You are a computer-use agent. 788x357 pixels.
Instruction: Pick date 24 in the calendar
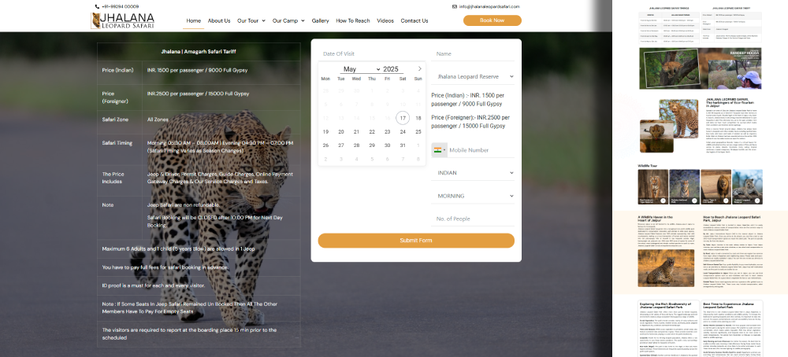pyautogui.click(x=403, y=131)
